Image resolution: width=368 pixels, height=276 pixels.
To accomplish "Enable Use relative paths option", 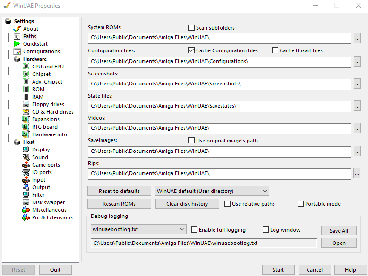I will (227, 204).
